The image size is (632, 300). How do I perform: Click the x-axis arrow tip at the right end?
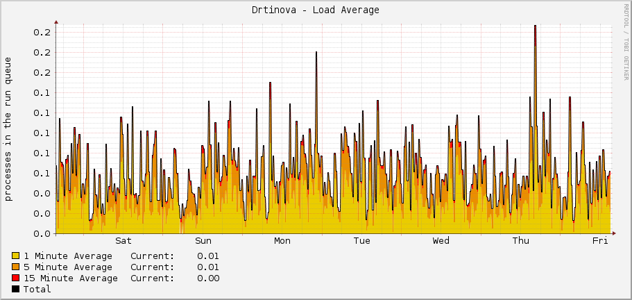[614, 233]
